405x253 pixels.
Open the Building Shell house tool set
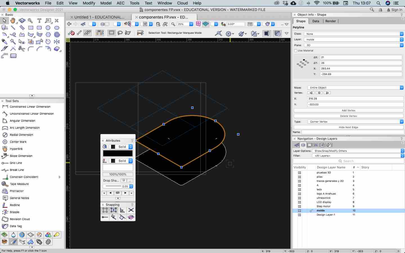39,235
